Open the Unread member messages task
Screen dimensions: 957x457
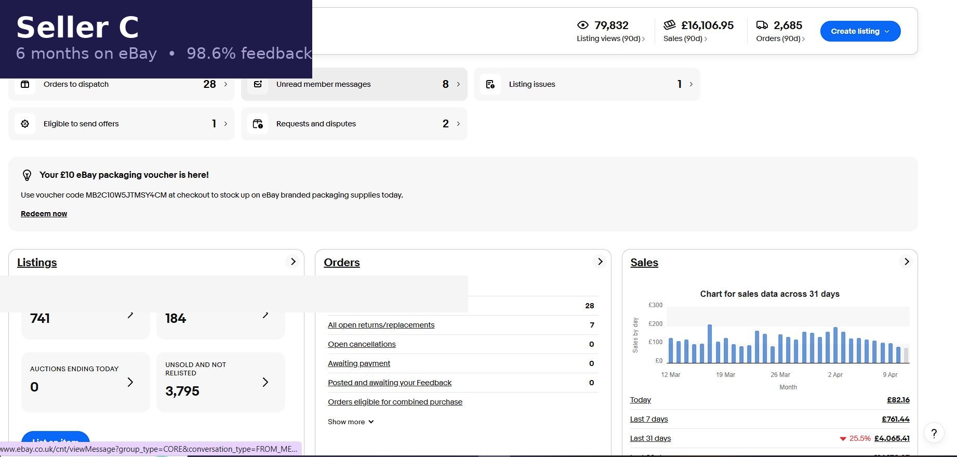(x=354, y=84)
